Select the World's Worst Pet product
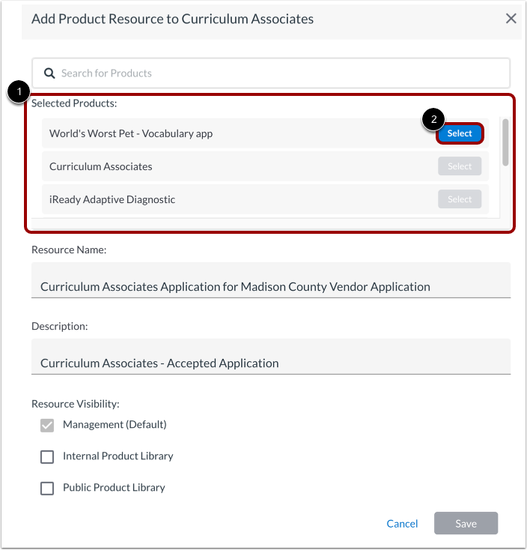Screen dimensions: 527x550 coord(460,133)
